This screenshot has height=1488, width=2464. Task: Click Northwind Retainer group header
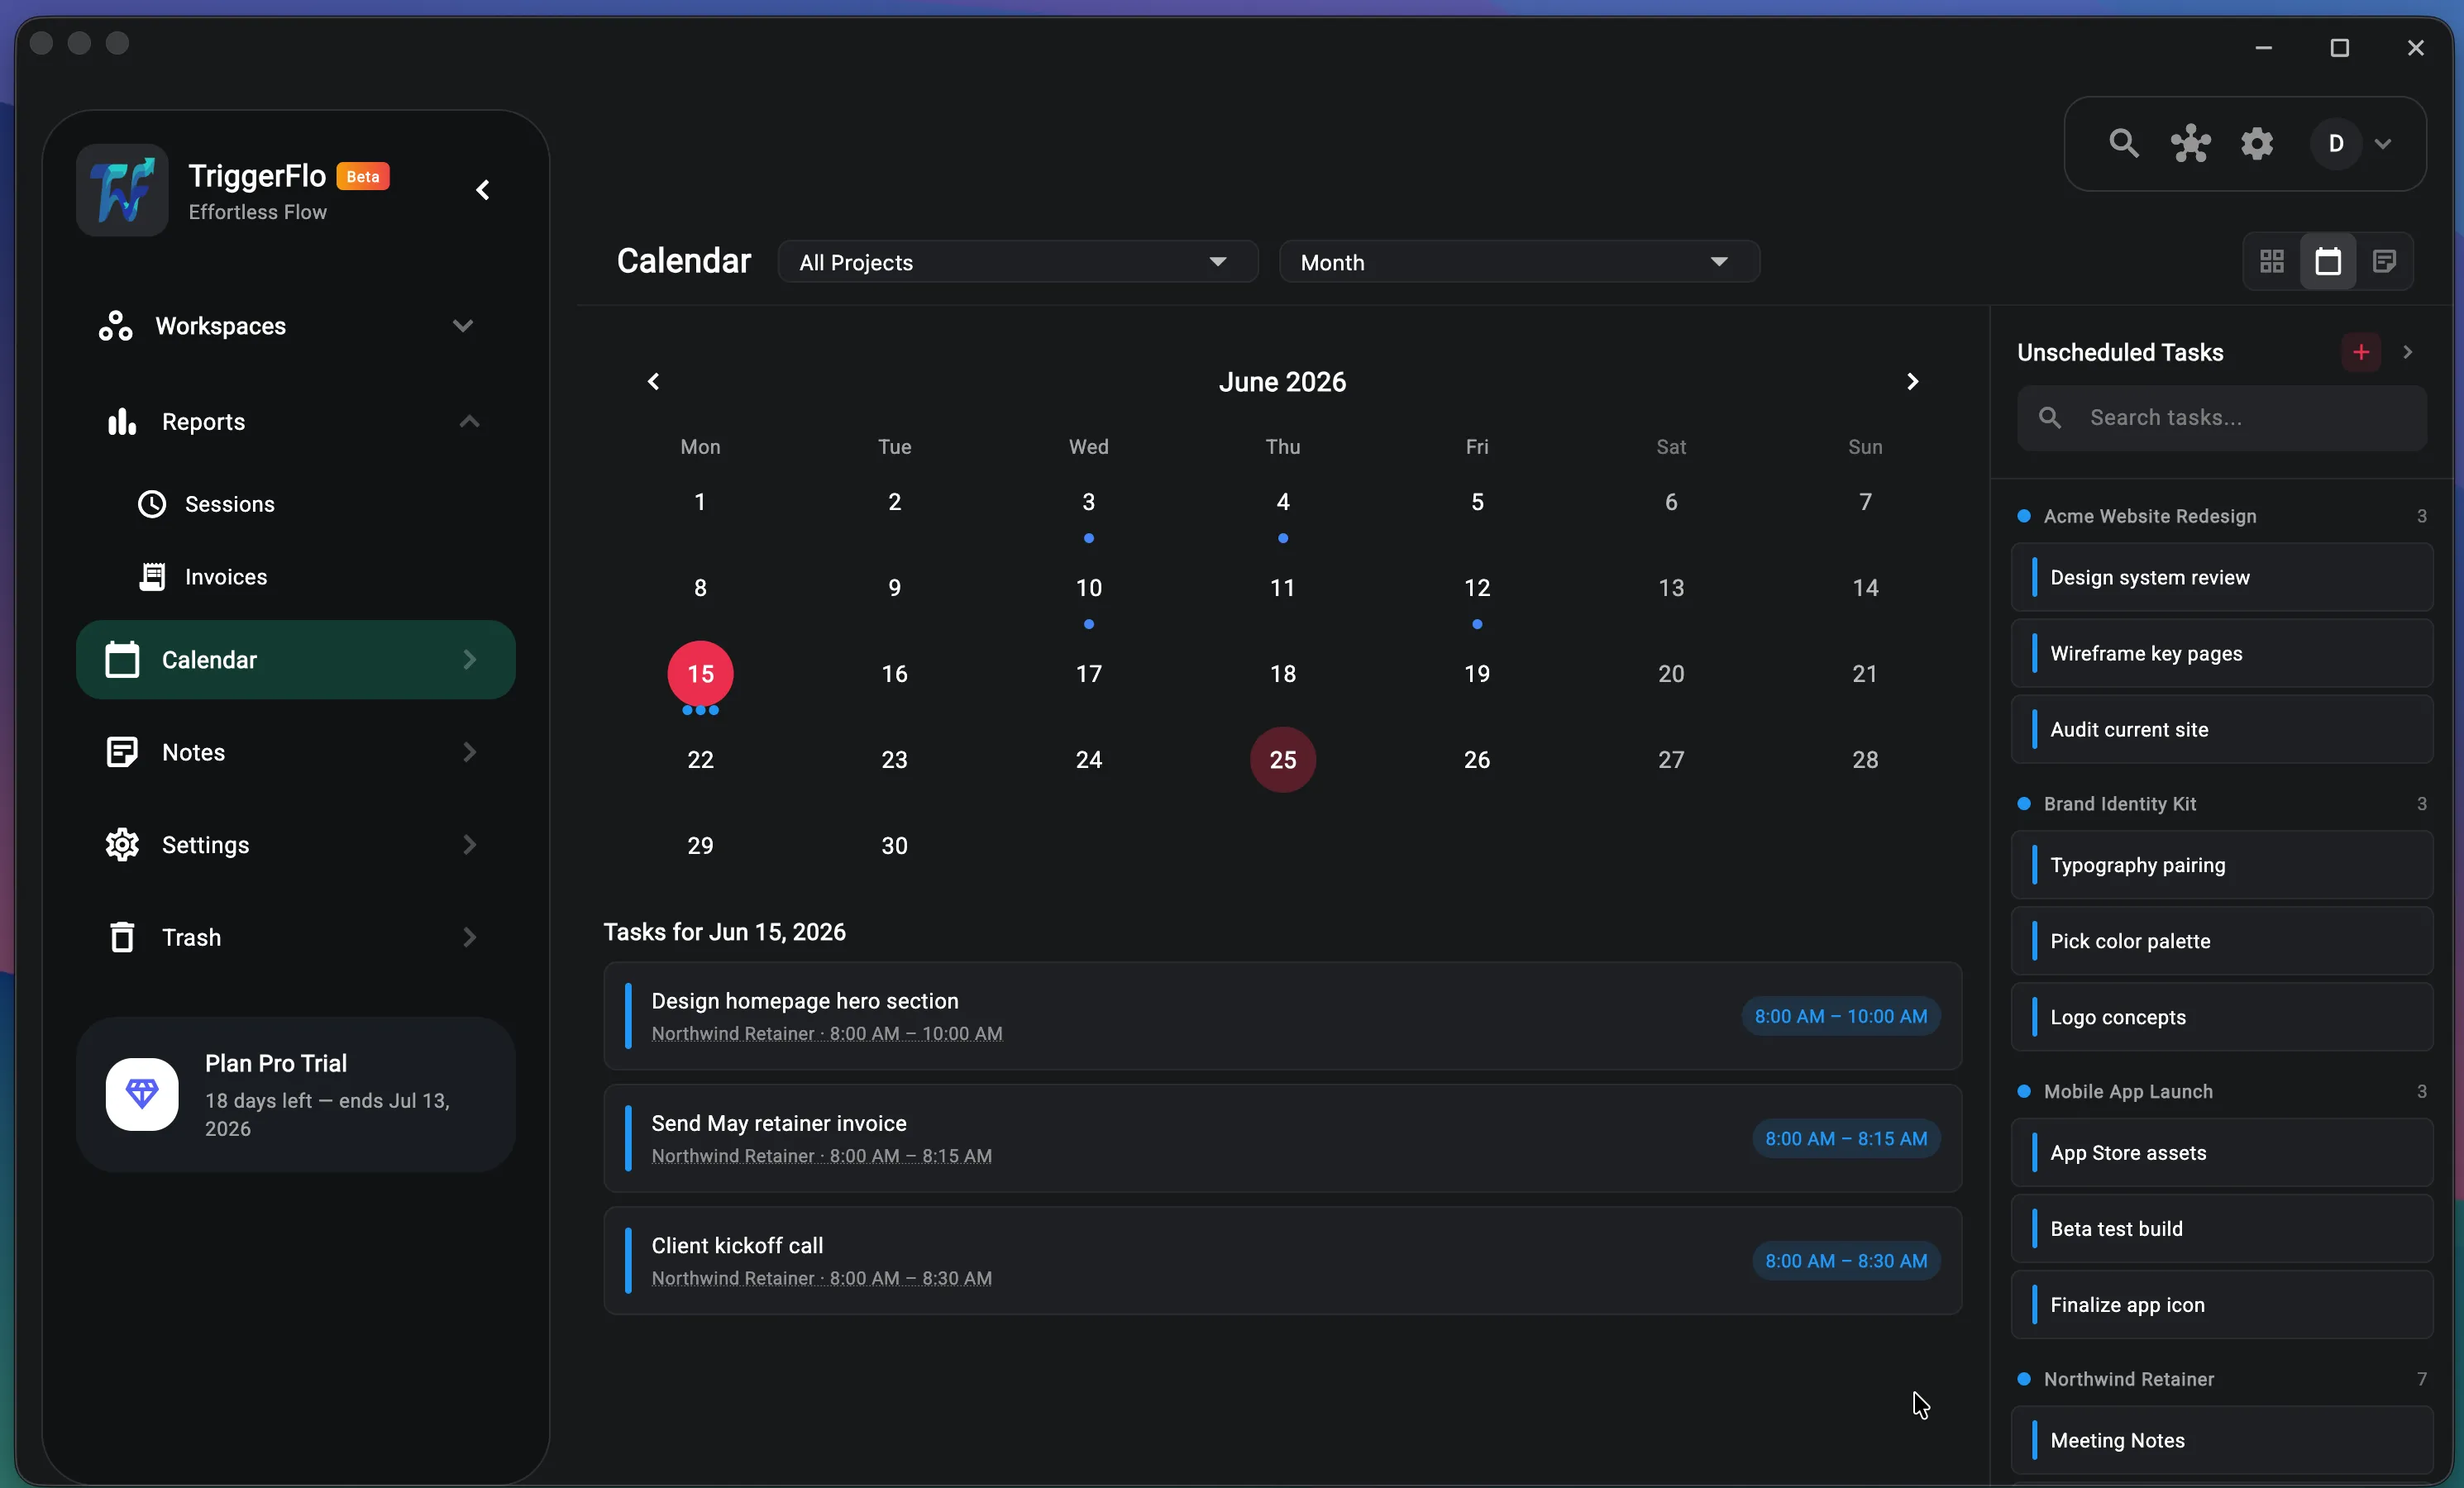click(x=2222, y=1379)
